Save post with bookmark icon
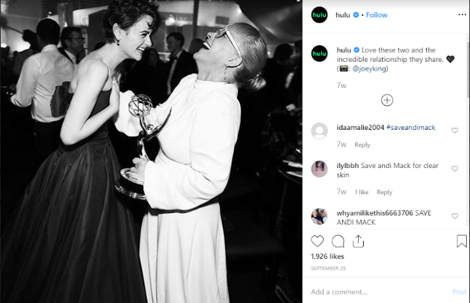Viewport: 470px width, 303px height. point(461,241)
